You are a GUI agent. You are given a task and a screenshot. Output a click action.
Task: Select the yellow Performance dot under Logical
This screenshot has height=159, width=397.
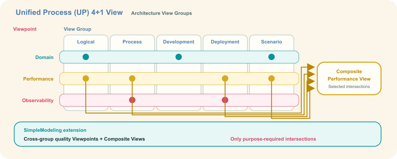coord(86,78)
